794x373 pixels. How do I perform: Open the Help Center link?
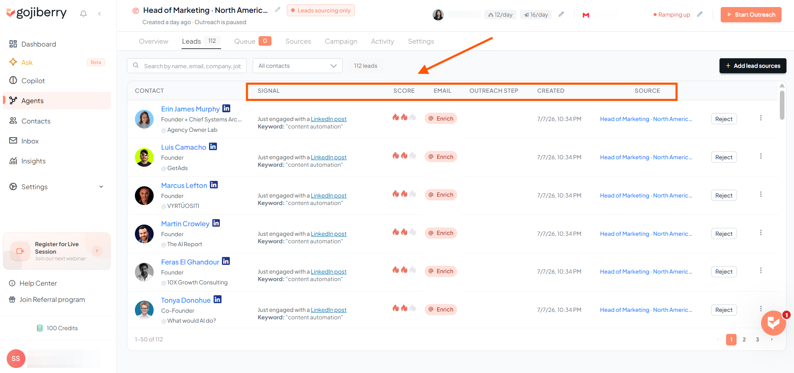[x=38, y=283]
